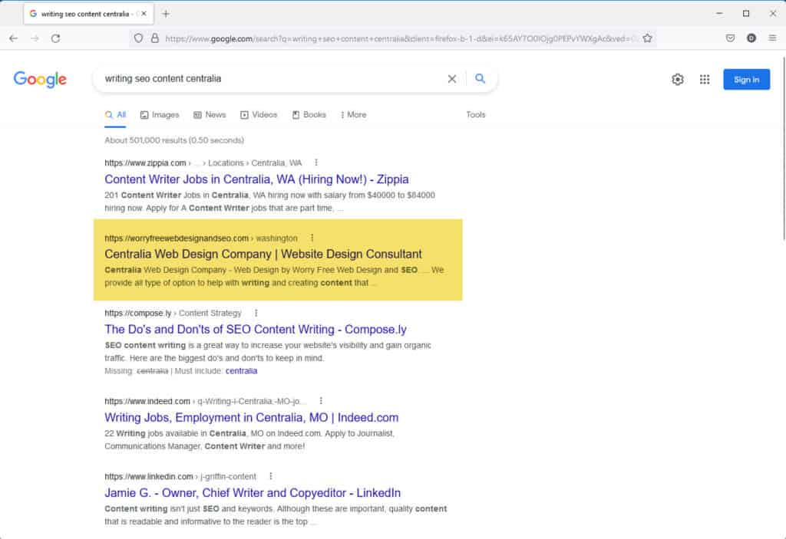The width and height of the screenshot is (786, 539).
Task: Click the '22 Writing jobs available in Centralia' snippet
Action: point(249,440)
